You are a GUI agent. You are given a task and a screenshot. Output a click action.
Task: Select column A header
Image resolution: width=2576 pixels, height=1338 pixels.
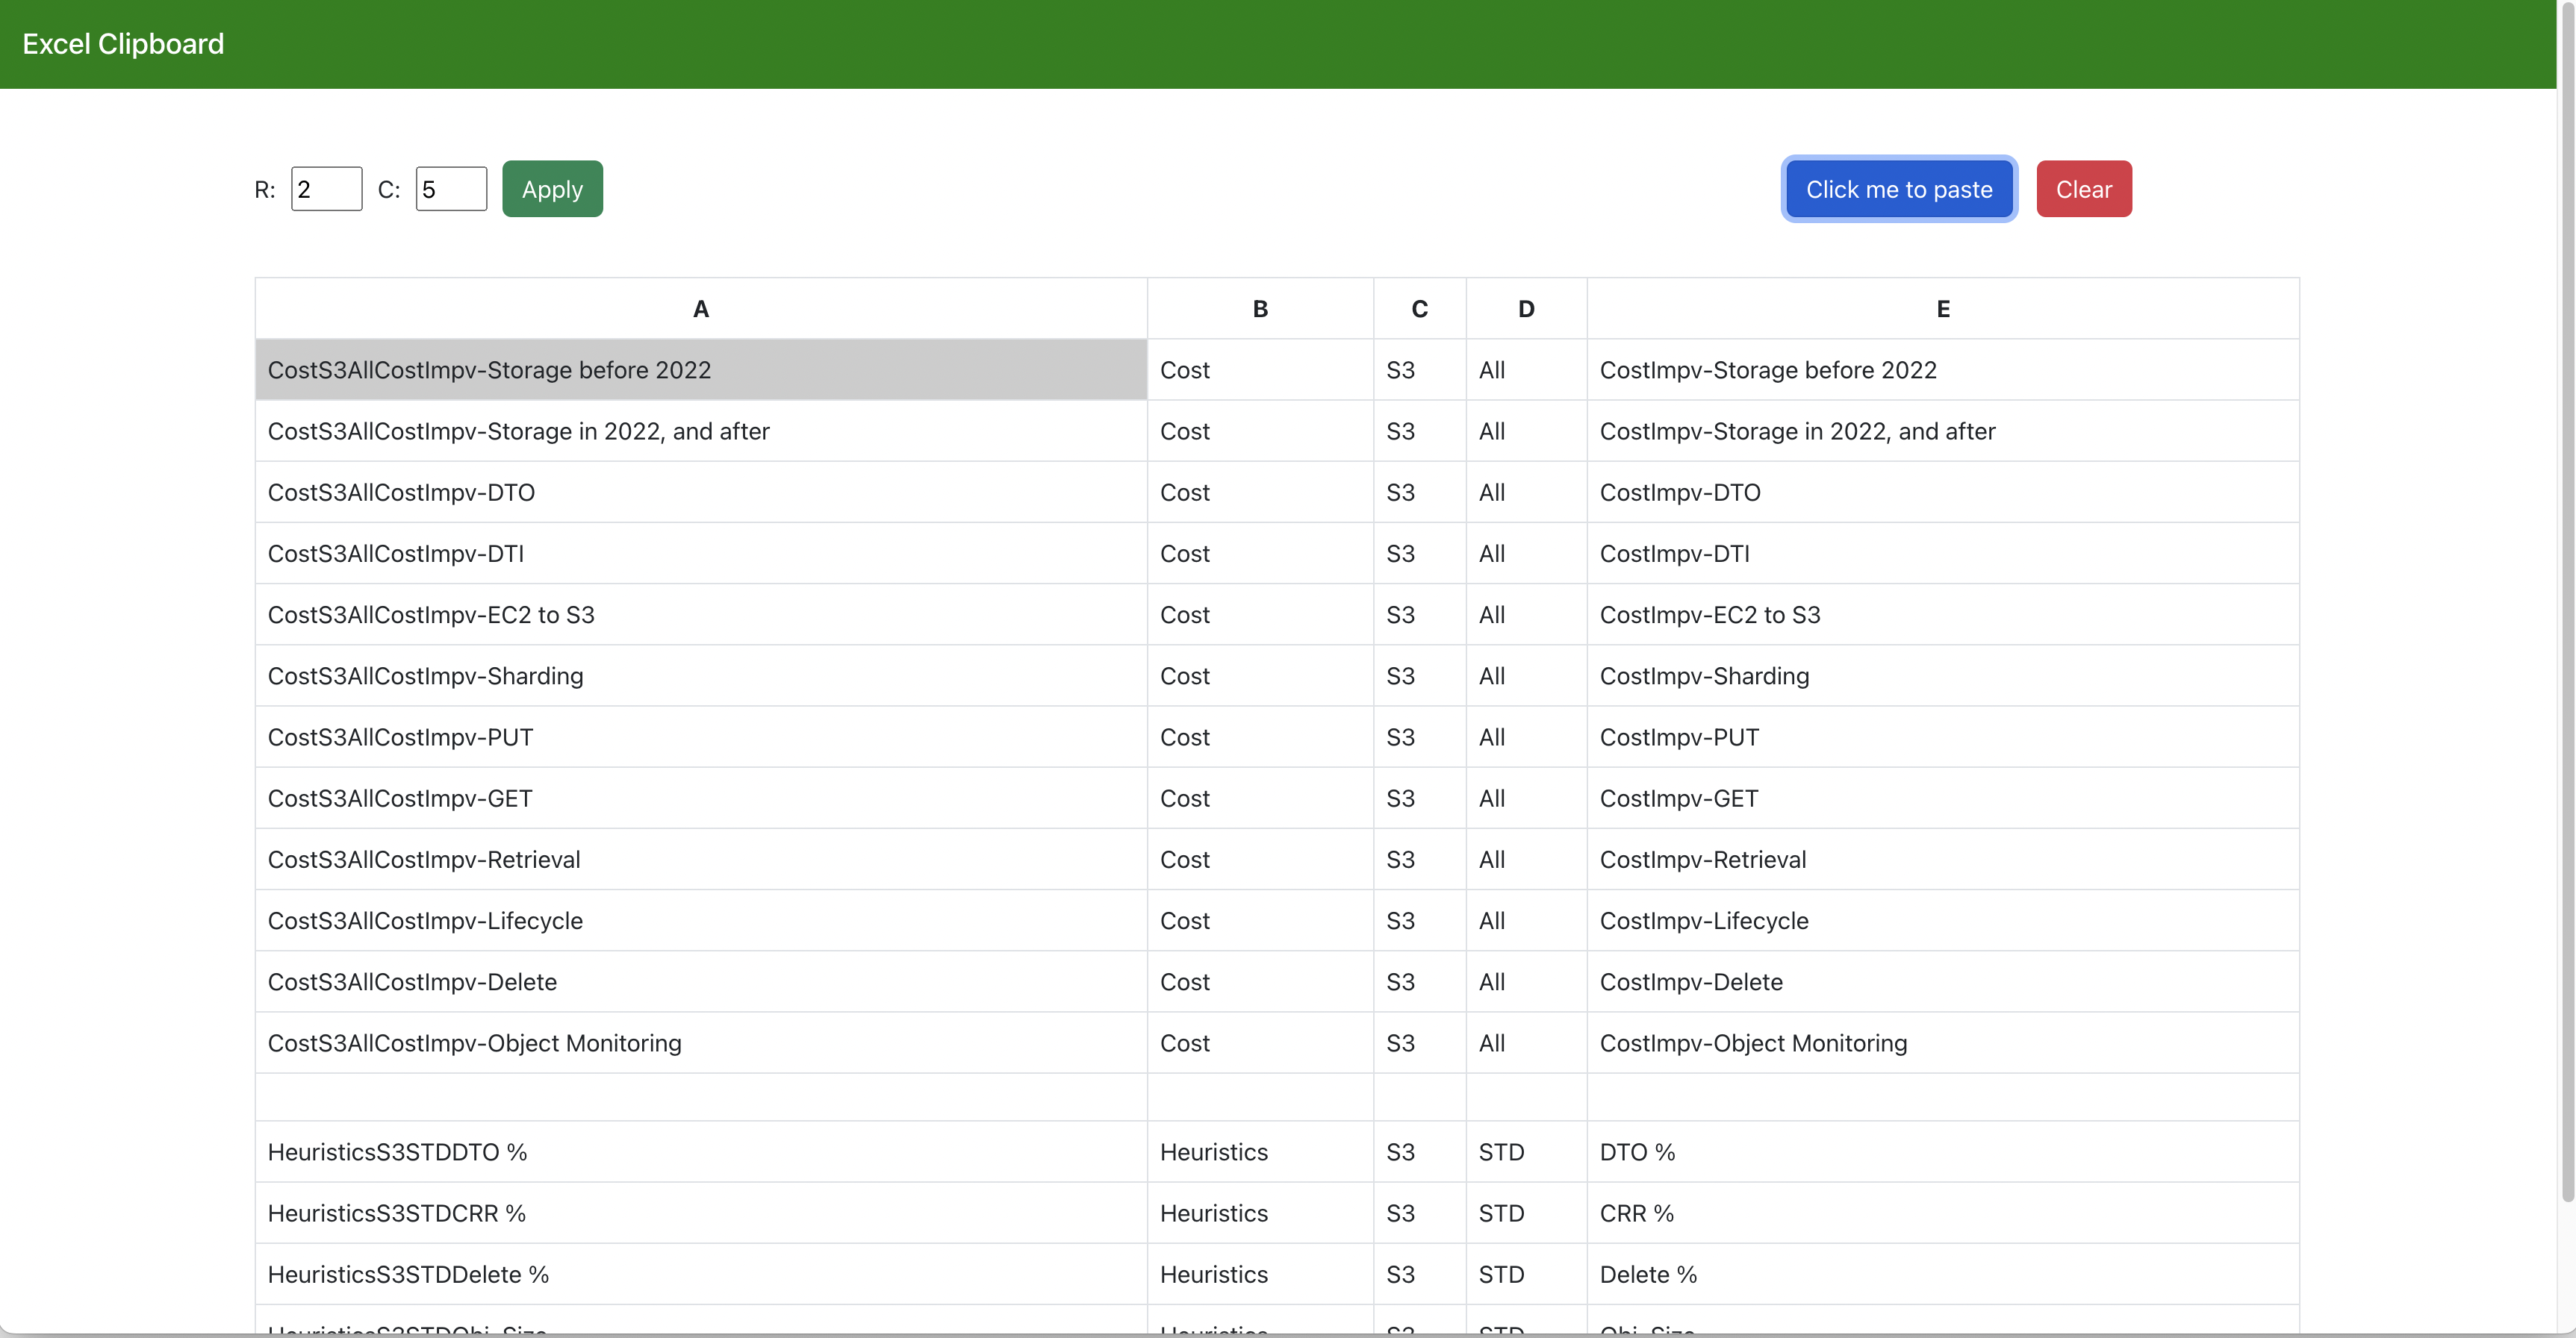coord(701,309)
